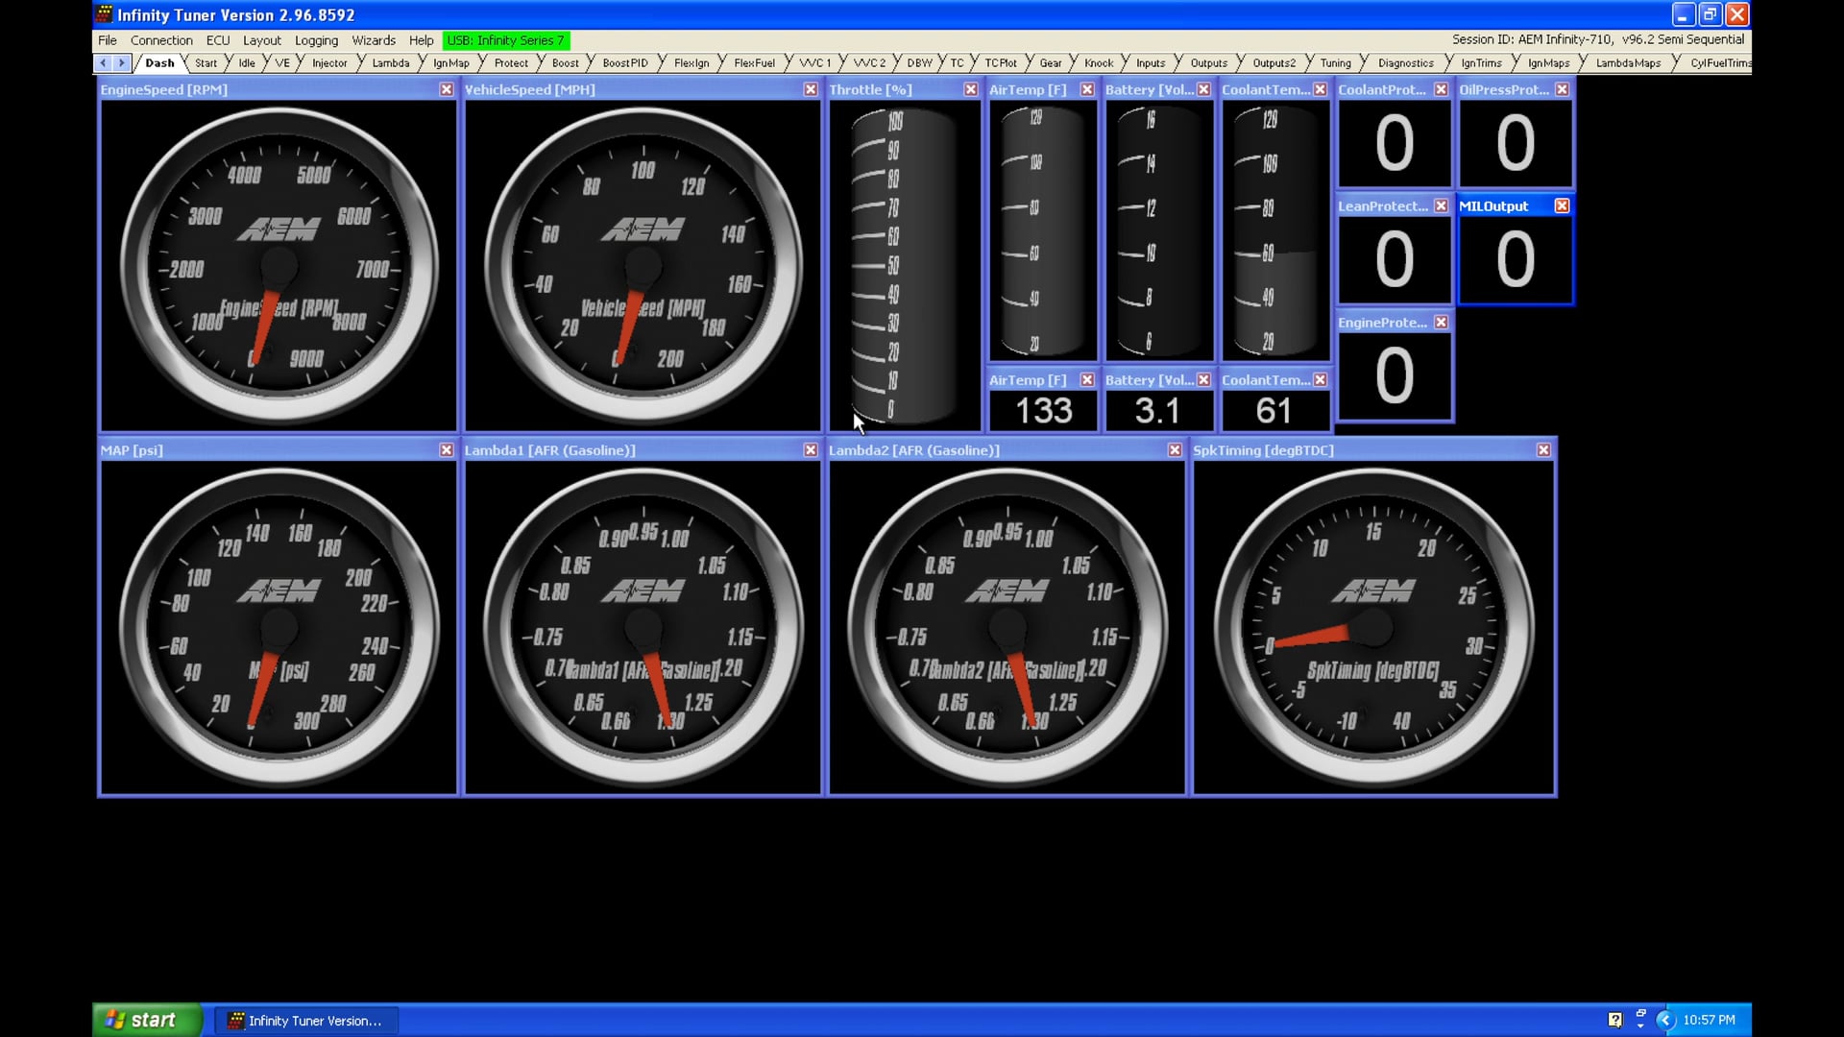
Task: Switch to the Diagnostics tab
Action: pos(1404,62)
